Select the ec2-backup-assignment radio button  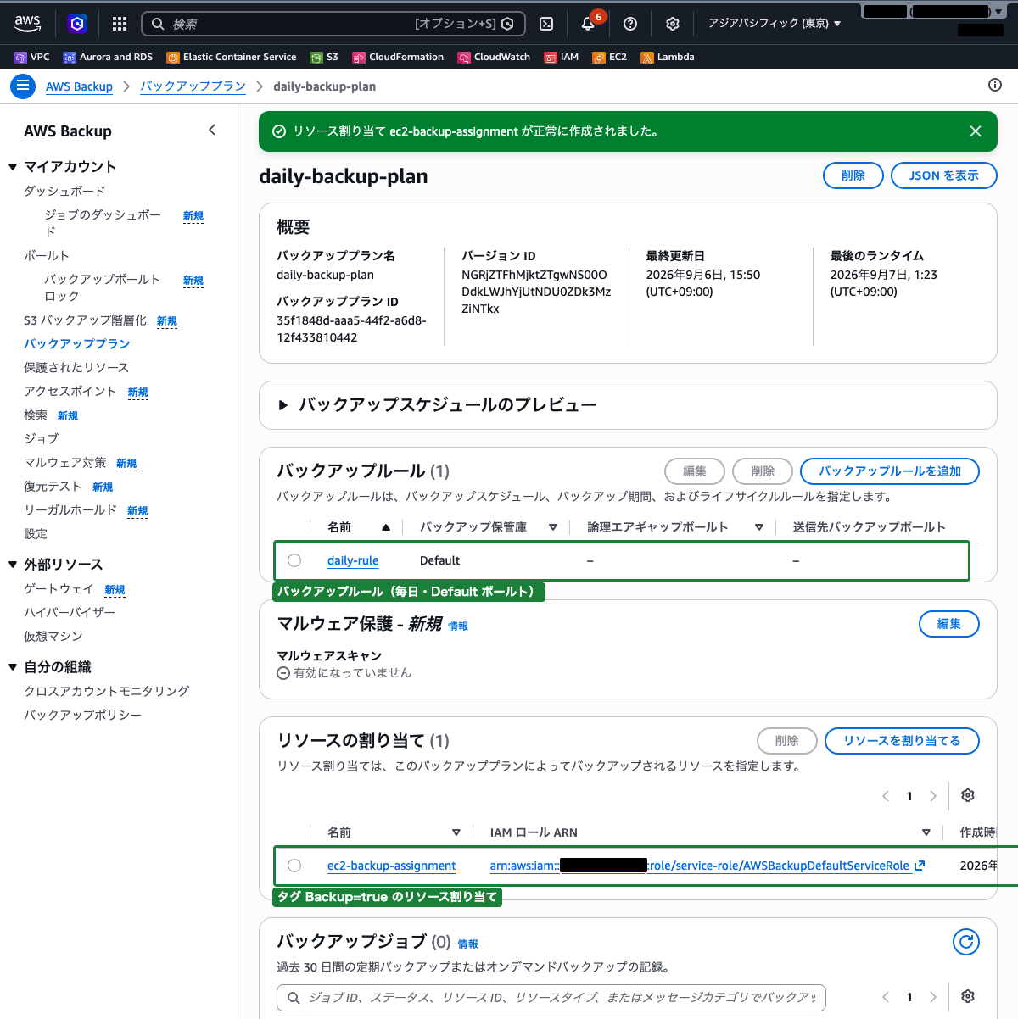point(294,866)
